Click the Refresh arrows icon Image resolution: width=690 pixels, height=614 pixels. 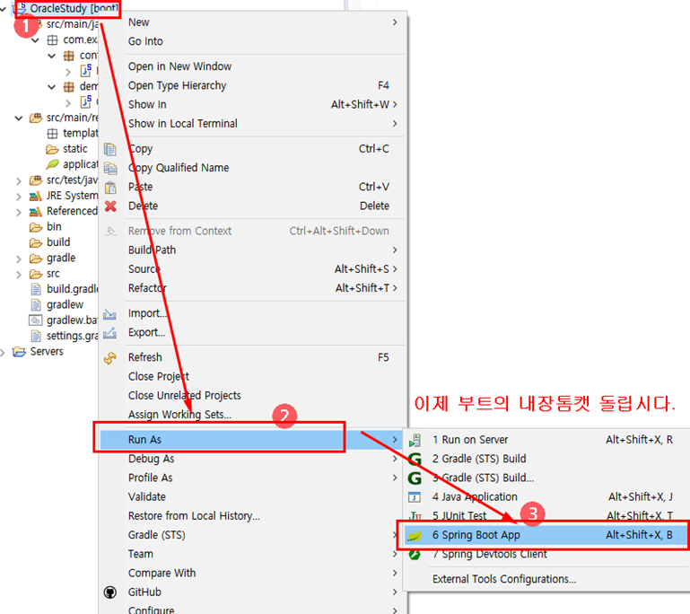point(110,358)
